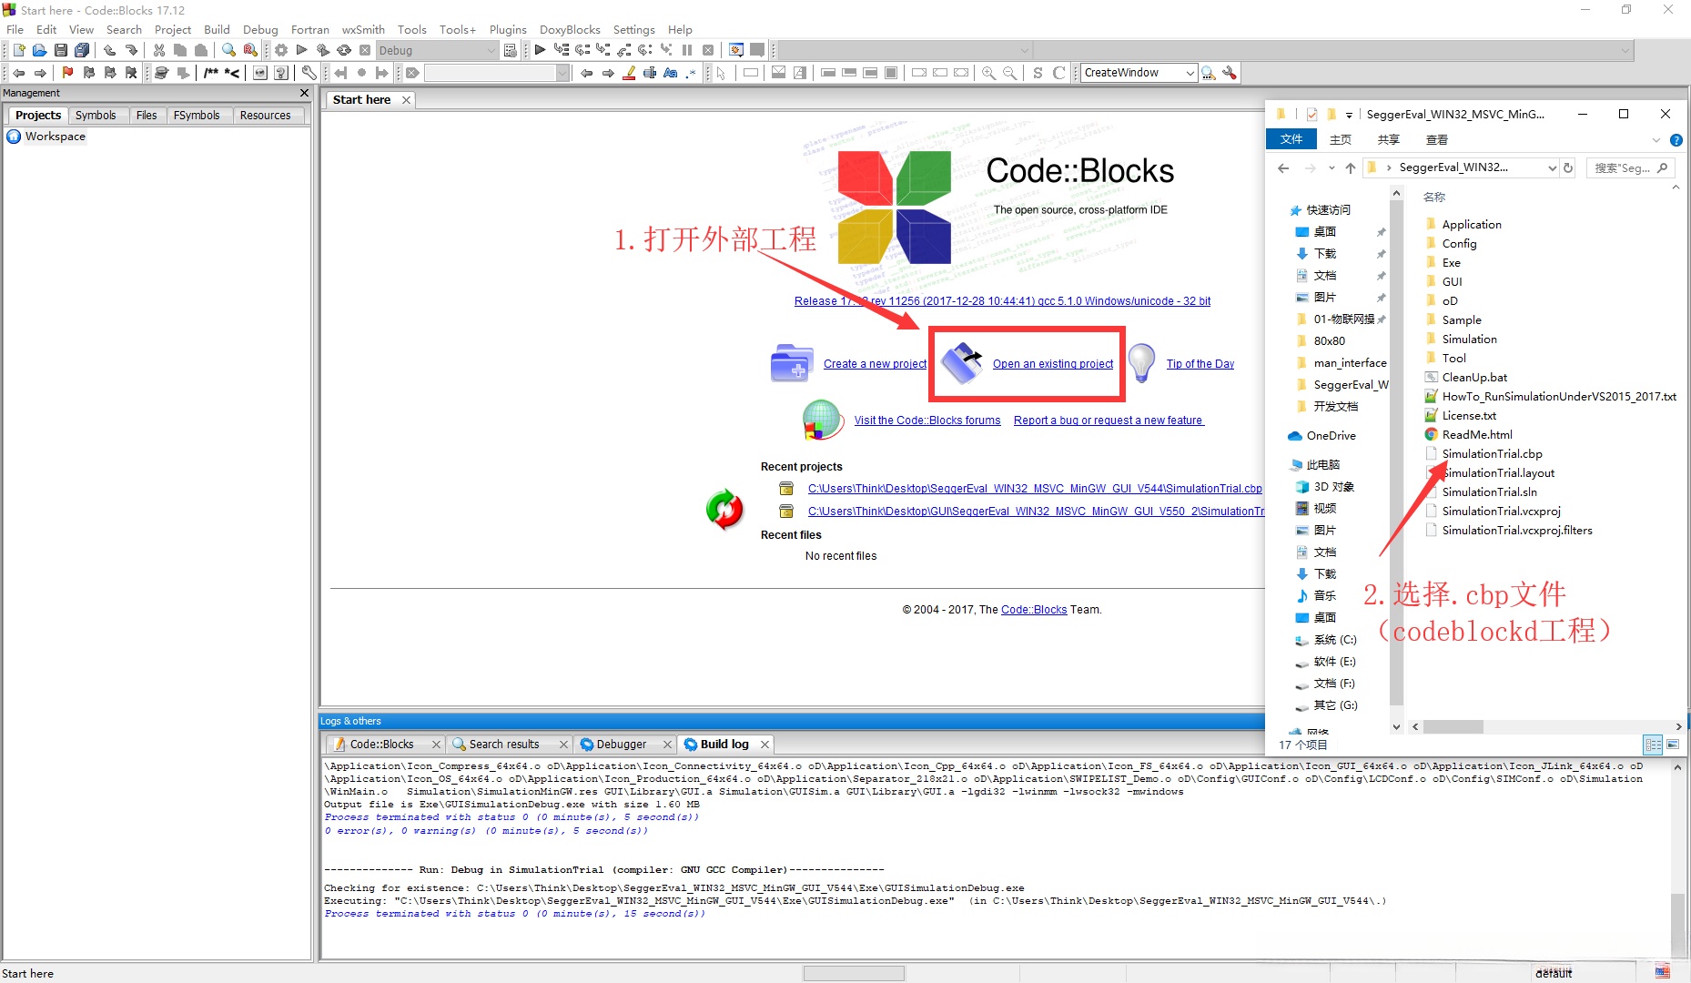Click the New file toolbar icon
The width and height of the screenshot is (1691, 983).
pos(18,50)
